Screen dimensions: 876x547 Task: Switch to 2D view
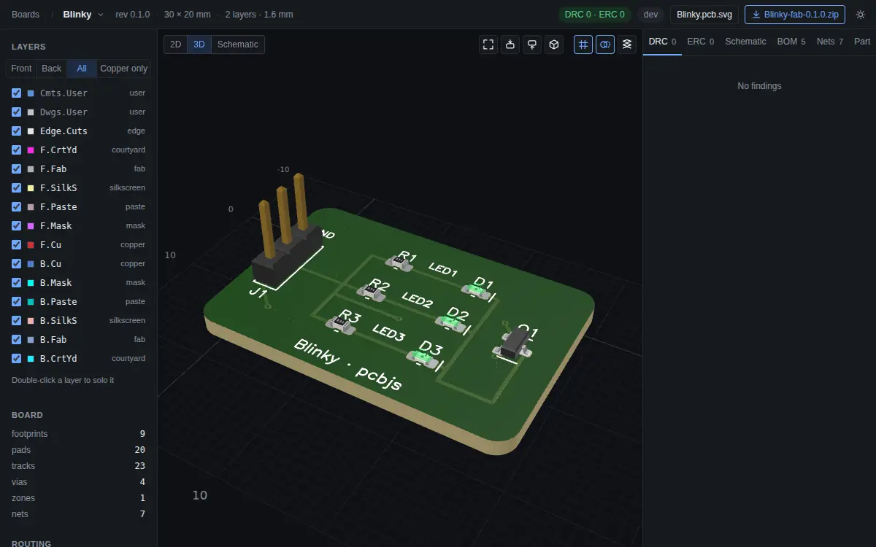175,44
